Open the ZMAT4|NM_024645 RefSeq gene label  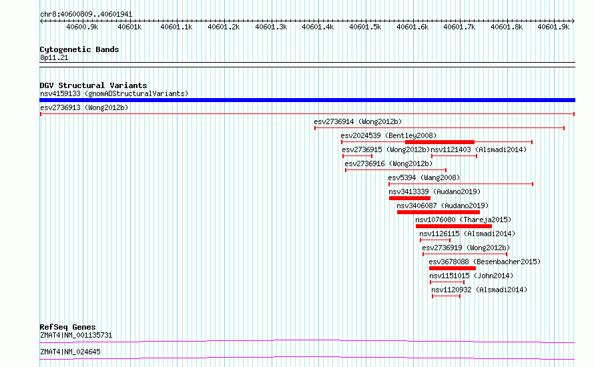coord(71,352)
